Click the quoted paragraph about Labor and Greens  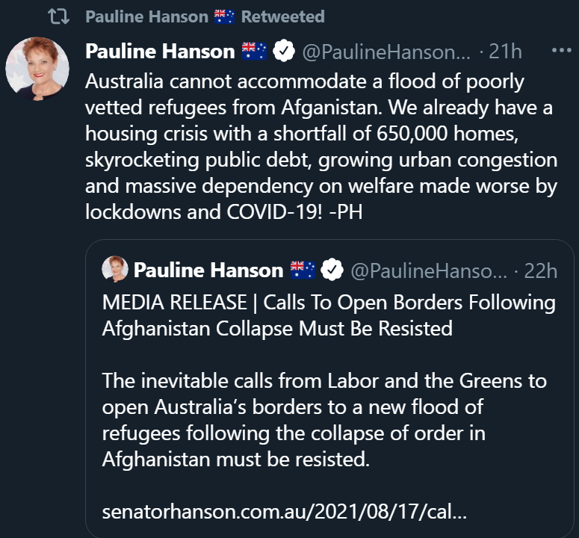click(324, 419)
